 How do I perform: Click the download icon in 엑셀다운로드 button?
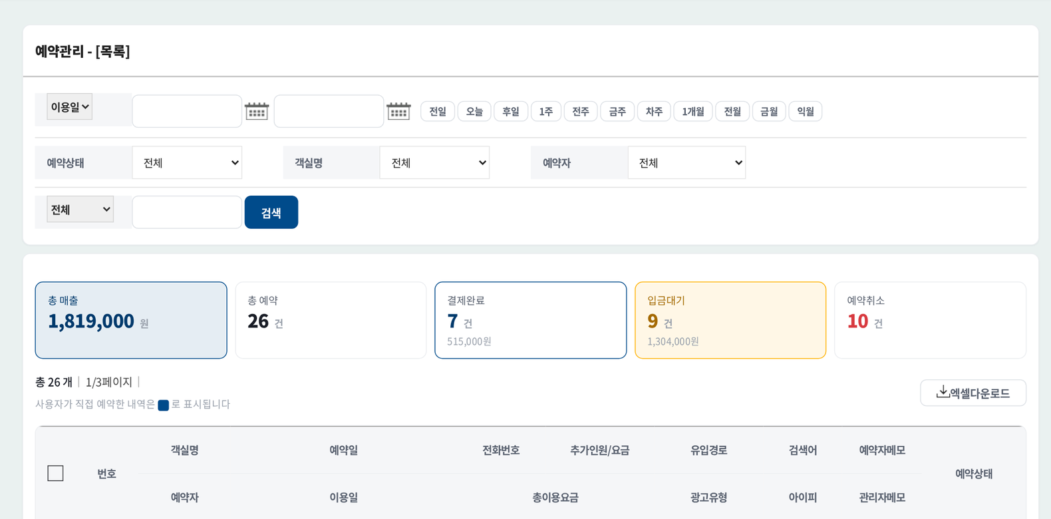tap(942, 392)
